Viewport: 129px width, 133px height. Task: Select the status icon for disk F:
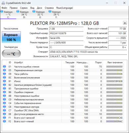coord(50,11)
